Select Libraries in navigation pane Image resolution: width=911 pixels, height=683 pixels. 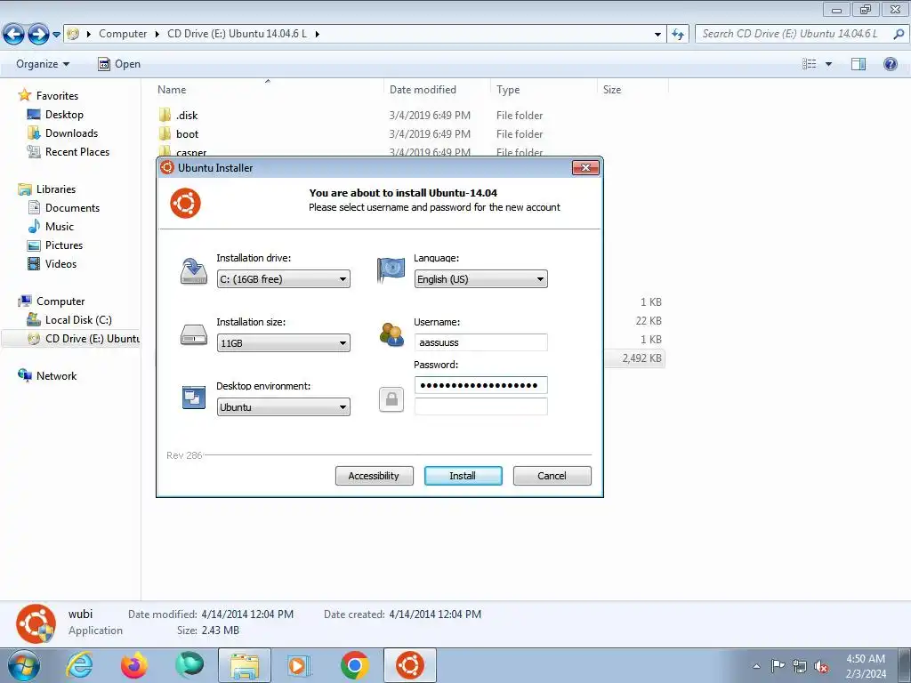pos(56,189)
